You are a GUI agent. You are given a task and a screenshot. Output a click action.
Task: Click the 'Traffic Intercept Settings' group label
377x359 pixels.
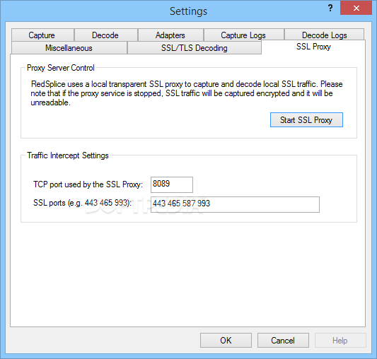pyautogui.click(x=68, y=155)
